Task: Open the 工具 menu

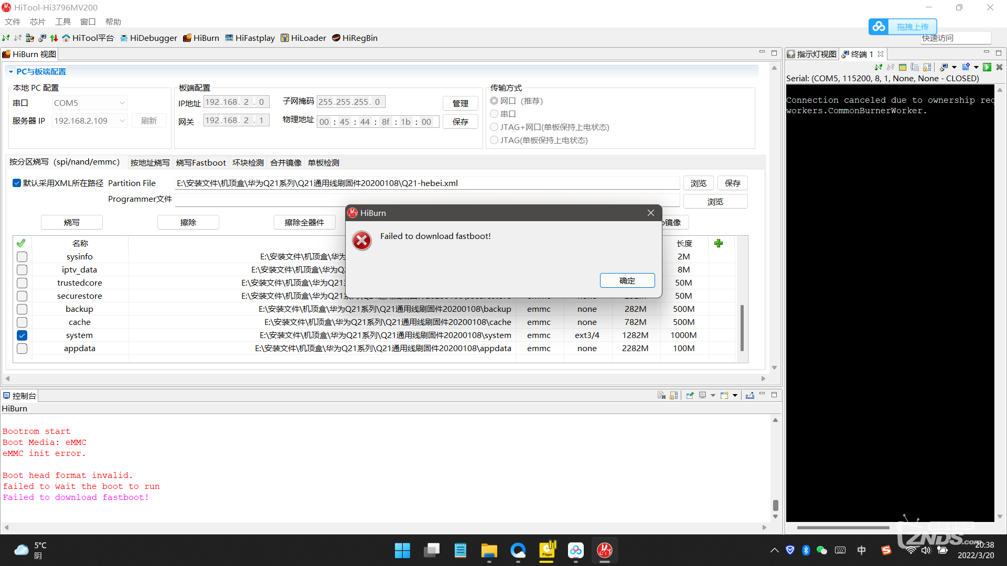Action: 63,21
